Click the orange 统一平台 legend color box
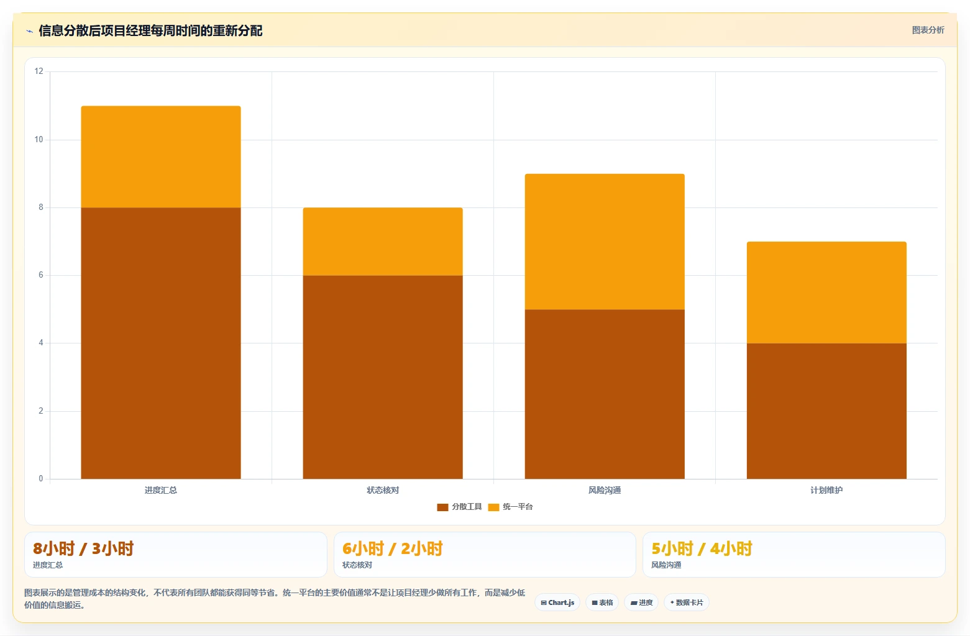 tap(493, 507)
